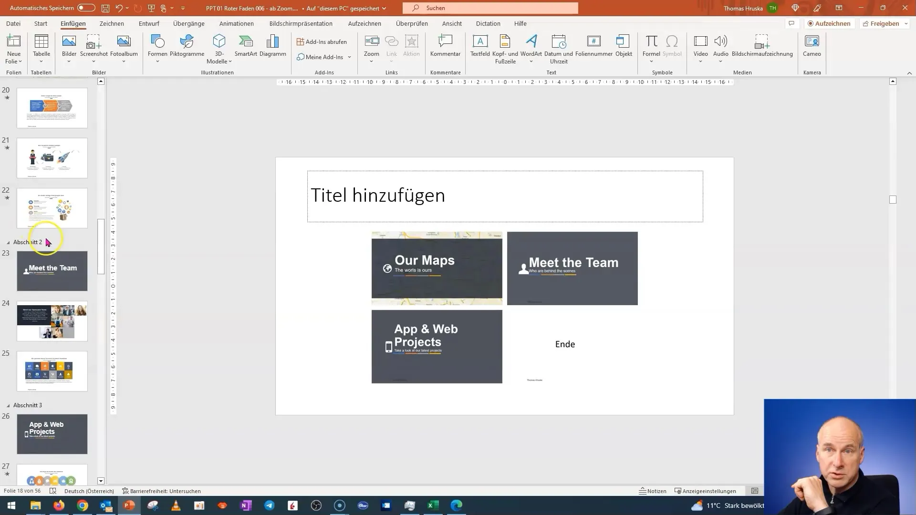Click slide panel scrollbar down arrow
Screen dimensions: 916x515
pos(101,481)
